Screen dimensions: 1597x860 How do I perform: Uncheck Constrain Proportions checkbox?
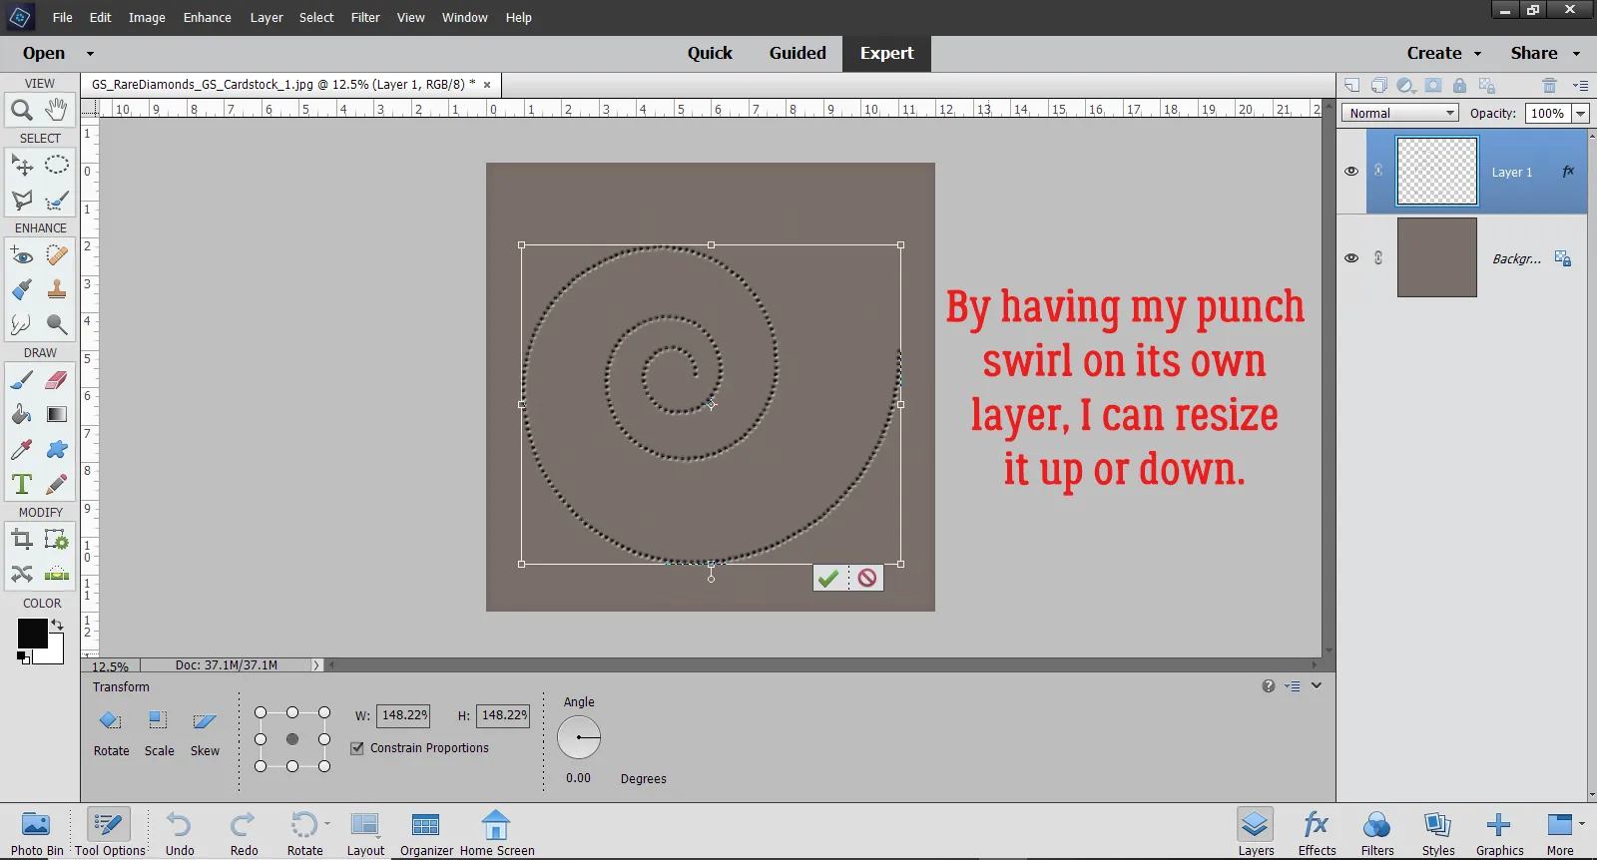(357, 748)
